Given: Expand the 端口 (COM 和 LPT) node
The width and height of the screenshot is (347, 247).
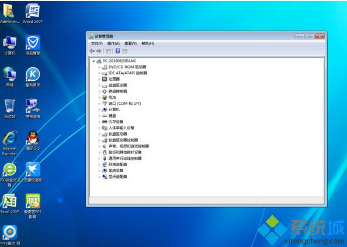Looking at the screenshot, I should (99, 104).
